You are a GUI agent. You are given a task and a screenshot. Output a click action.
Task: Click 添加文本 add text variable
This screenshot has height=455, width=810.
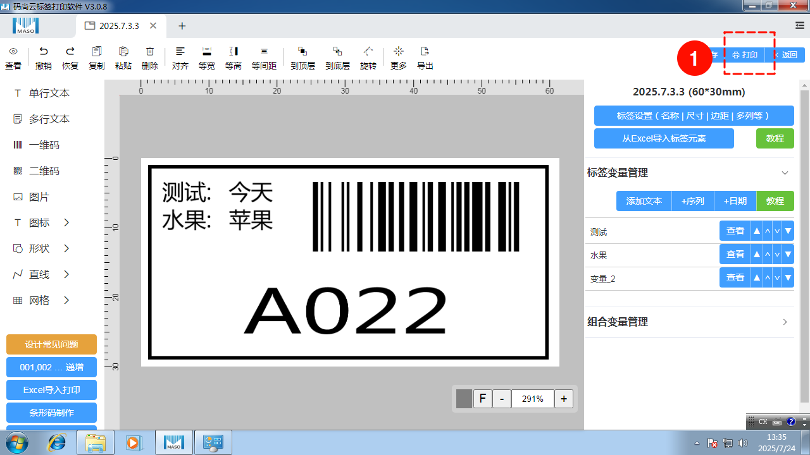tap(644, 201)
